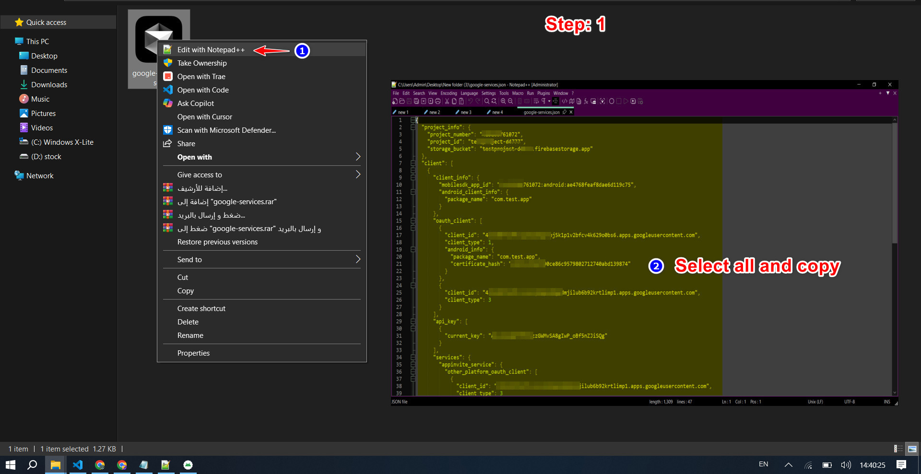Close the google-services.json tab
921x474 pixels.
pos(571,112)
